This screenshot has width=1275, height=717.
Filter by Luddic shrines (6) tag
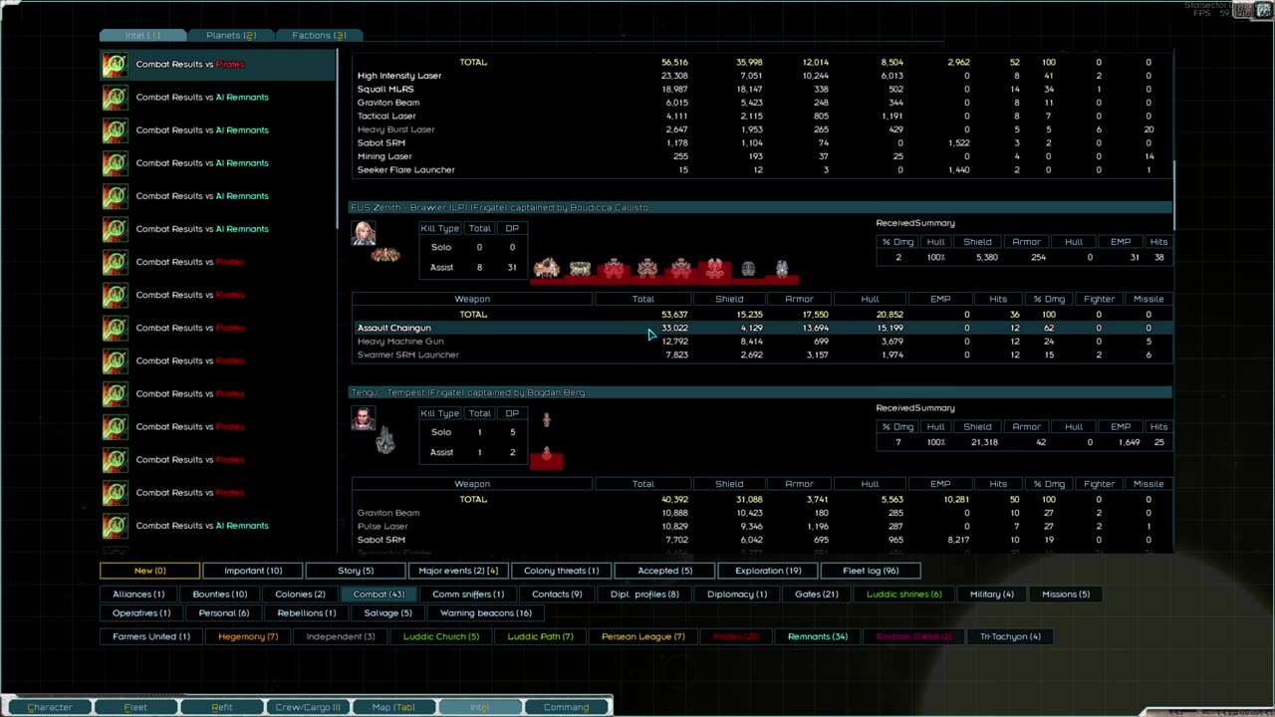click(x=903, y=595)
